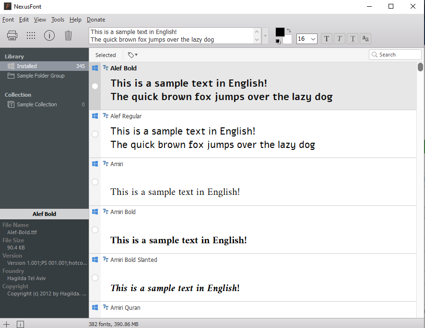Click TrueType icon next to Amiri Bold
The image size is (425, 328).
[106, 211]
